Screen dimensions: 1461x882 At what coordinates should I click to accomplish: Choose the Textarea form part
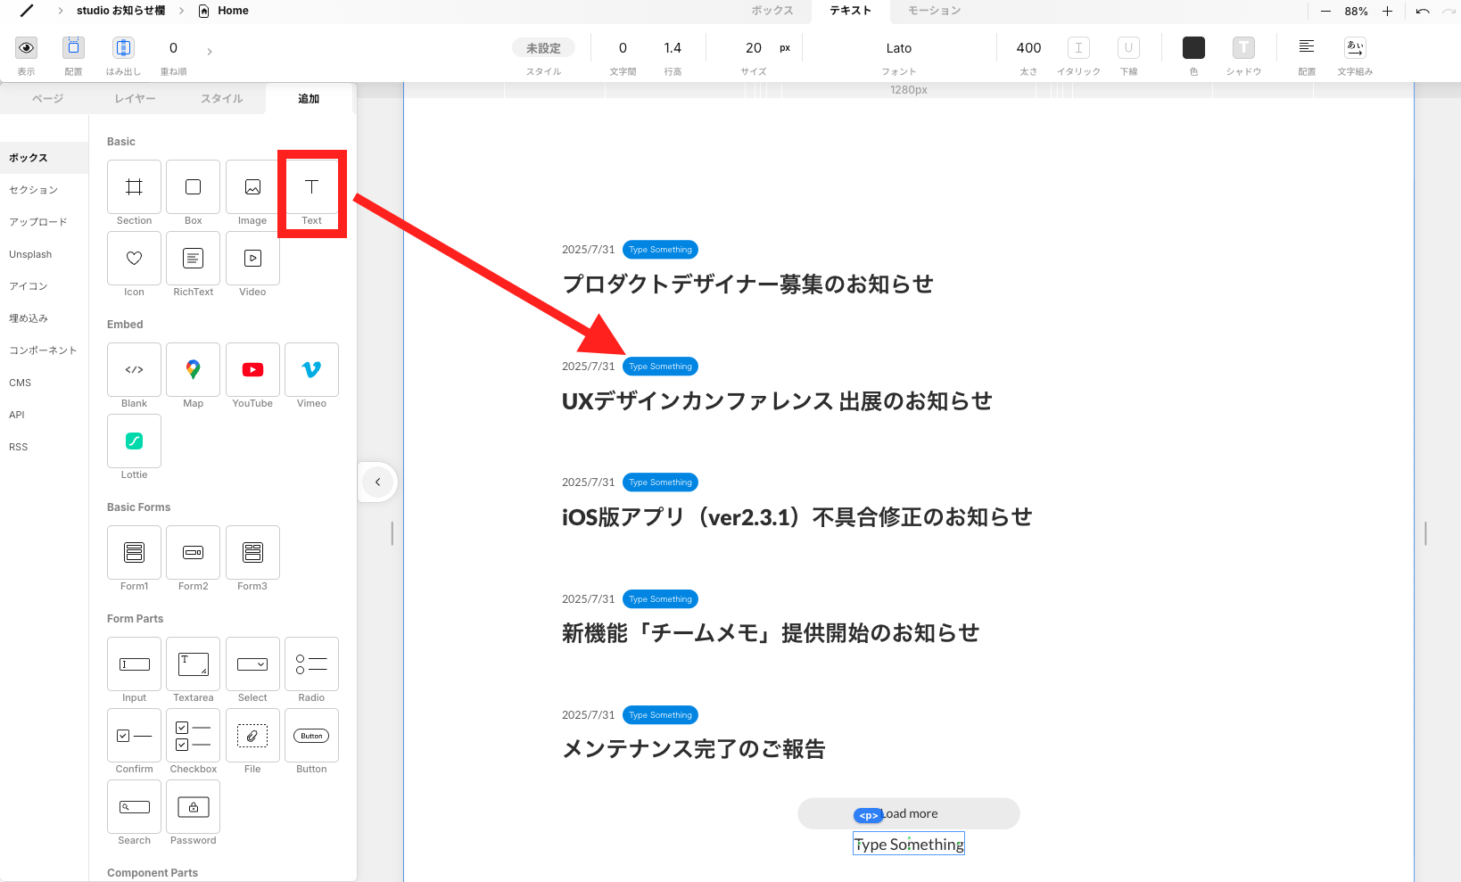[193, 664]
